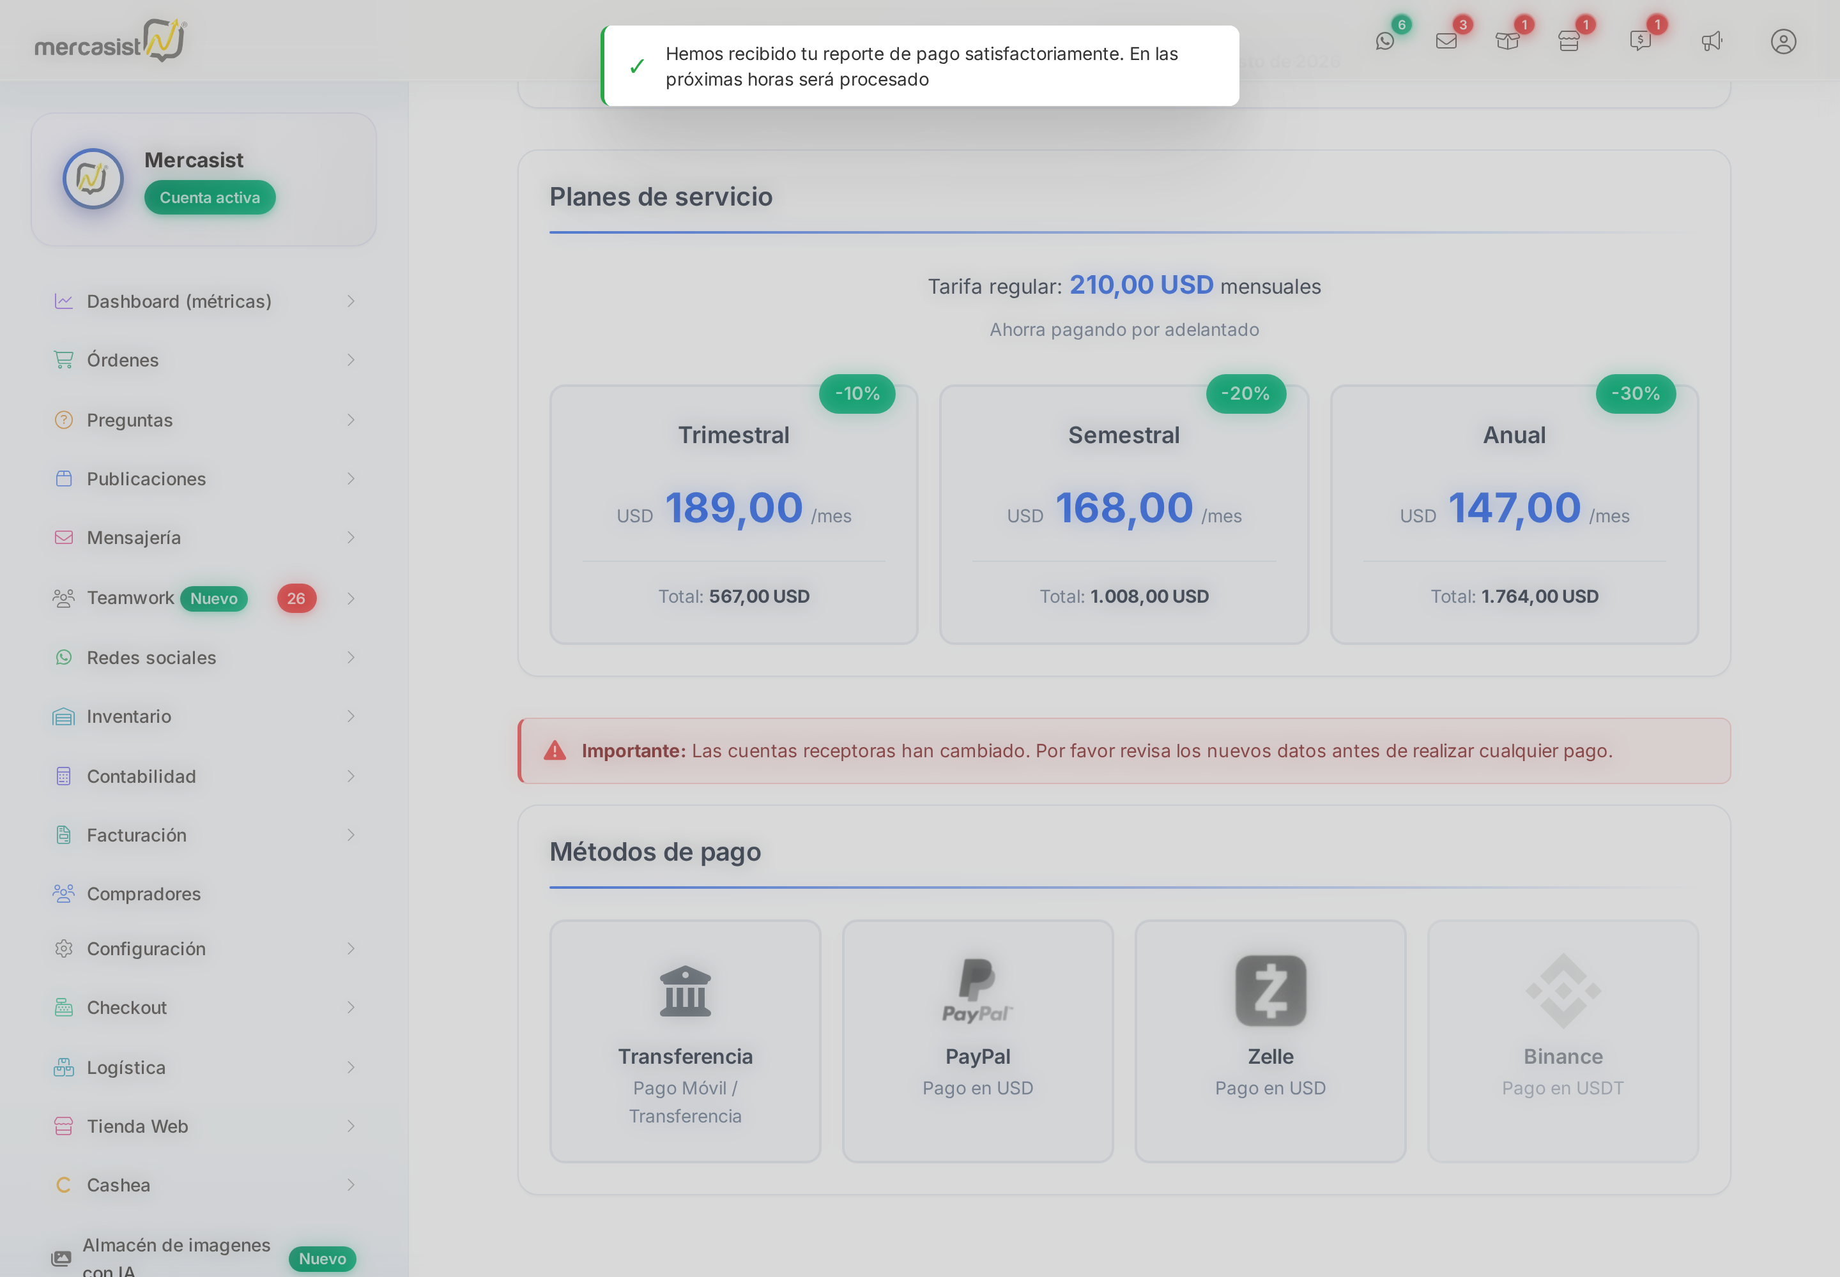Open the dollar chat bubble icon in the header
Image resolution: width=1840 pixels, height=1277 pixels.
coord(1640,41)
